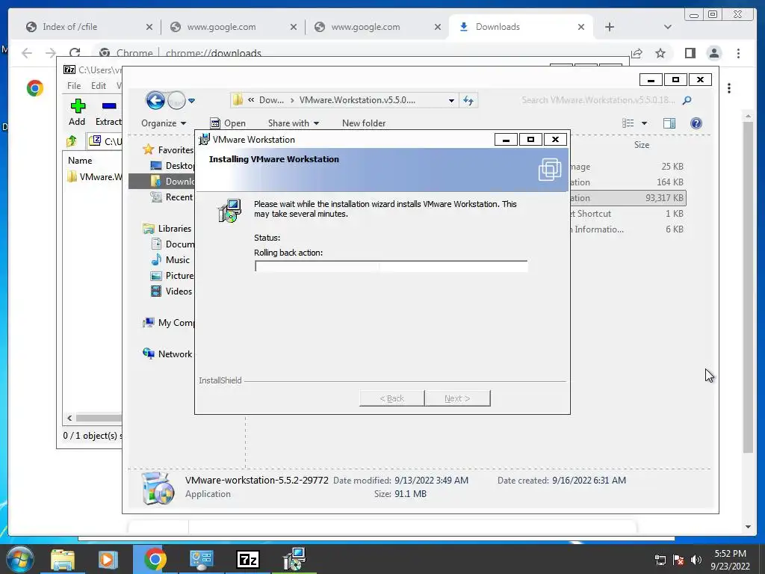765x574 pixels.
Task: Click New folder in Explorer toolbar
Action: pos(364,123)
